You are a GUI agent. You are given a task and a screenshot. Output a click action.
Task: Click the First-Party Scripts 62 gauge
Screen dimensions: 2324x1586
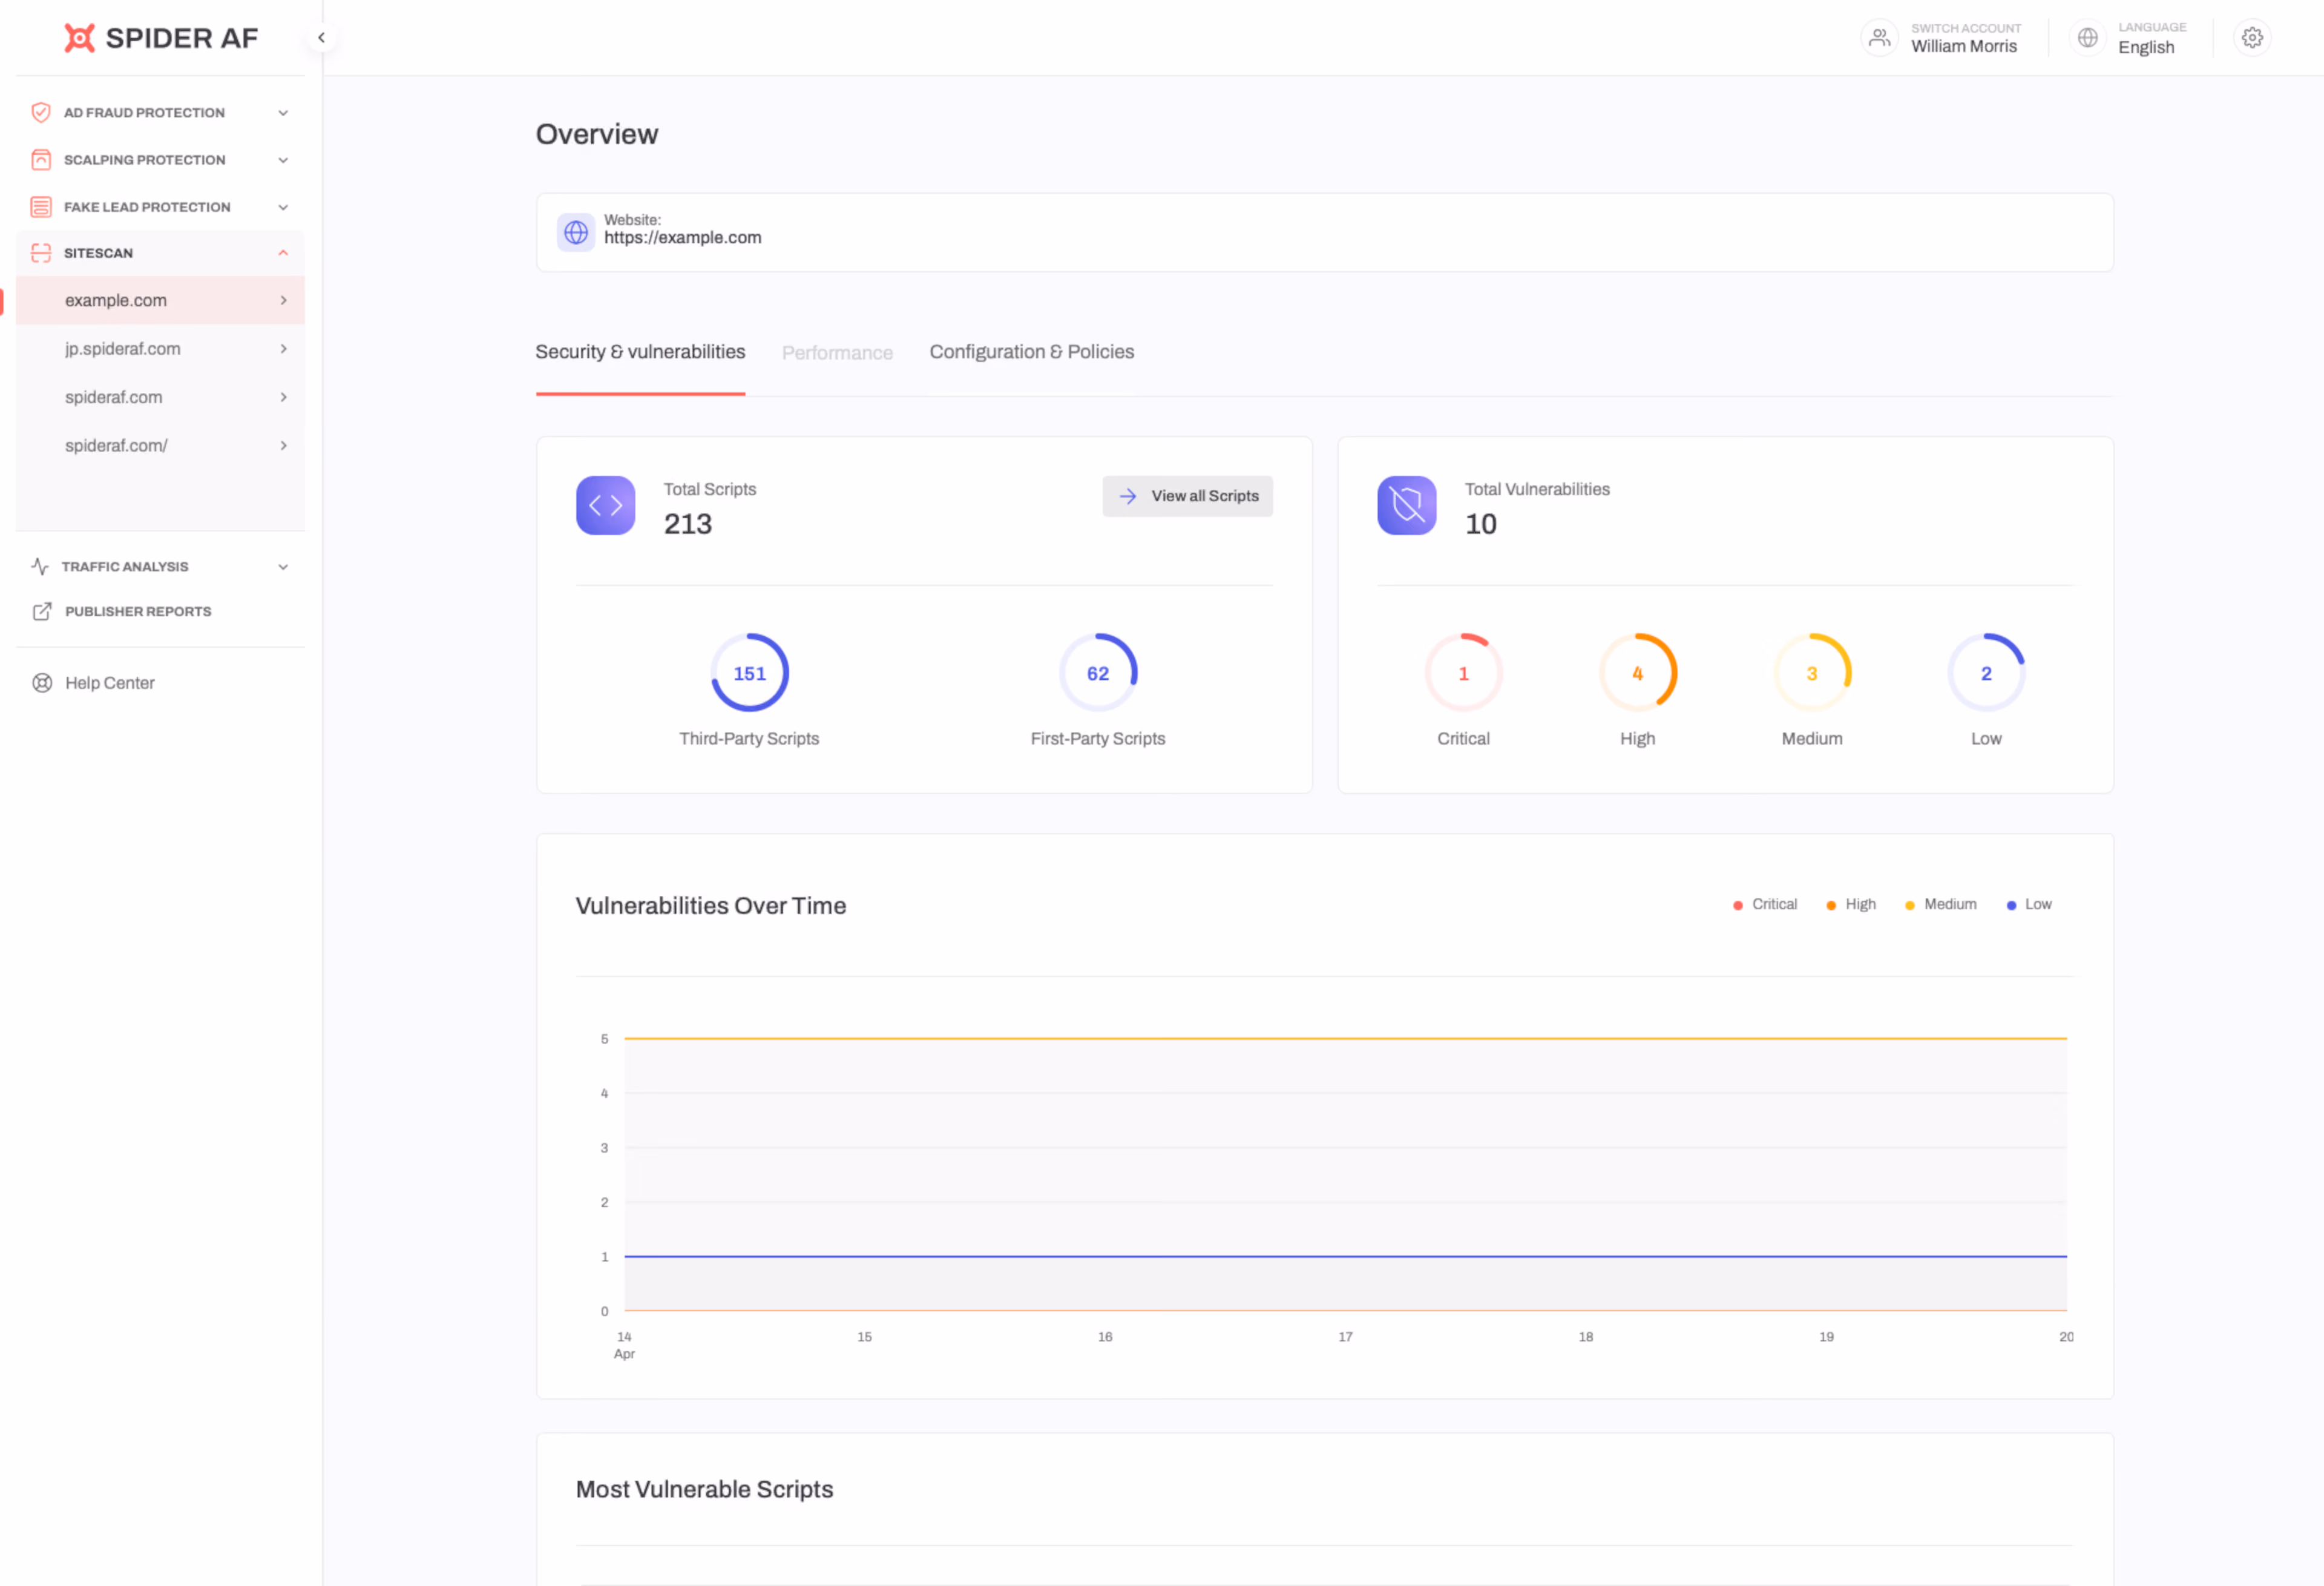[x=1098, y=673]
